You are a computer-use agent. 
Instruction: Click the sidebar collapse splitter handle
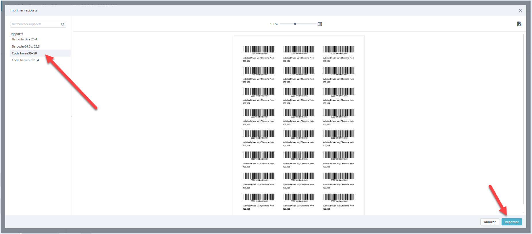coord(72,116)
